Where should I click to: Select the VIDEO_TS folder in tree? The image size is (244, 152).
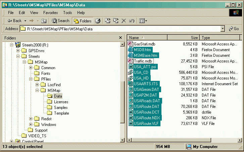click(37, 136)
